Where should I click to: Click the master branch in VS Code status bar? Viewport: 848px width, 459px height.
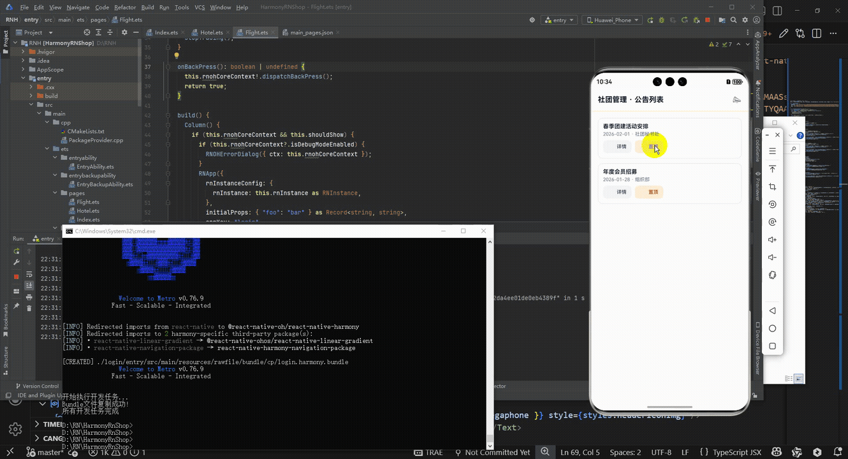43,453
